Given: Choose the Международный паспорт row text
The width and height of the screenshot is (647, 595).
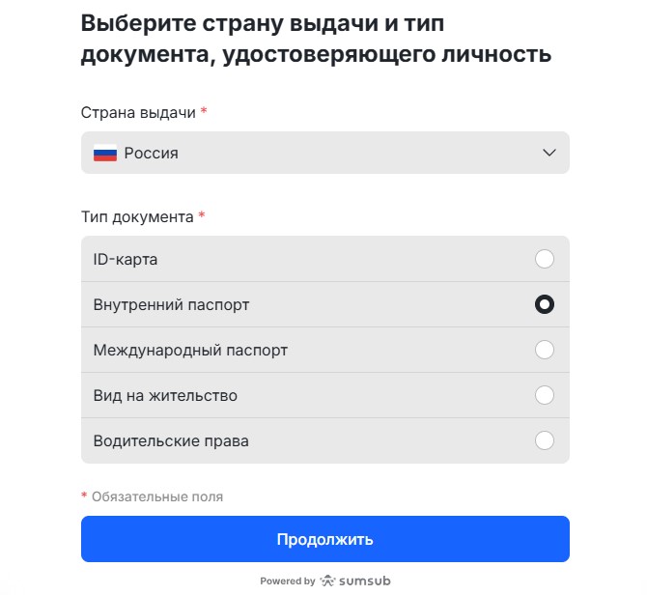Looking at the screenshot, I should (x=190, y=350).
